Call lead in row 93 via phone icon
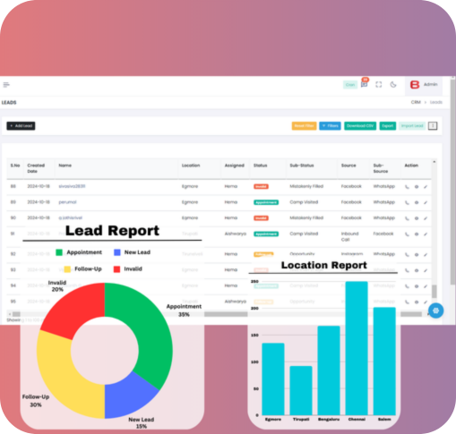Viewport: 456px width, 434px height. (407, 270)
